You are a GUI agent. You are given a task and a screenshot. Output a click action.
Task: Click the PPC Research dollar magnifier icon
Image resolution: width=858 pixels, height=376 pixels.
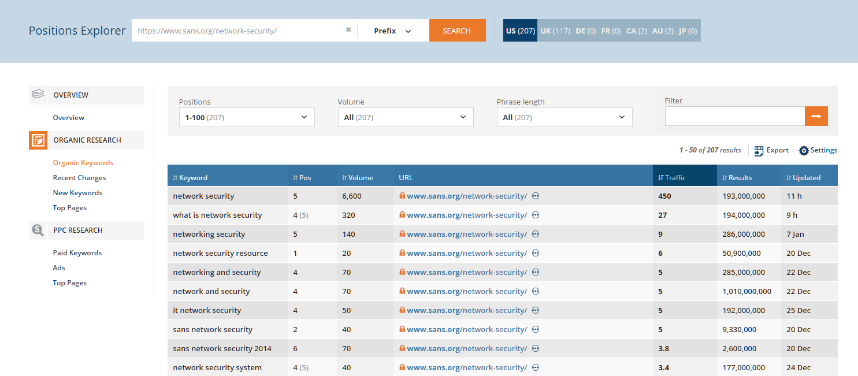(x=38, y=230)
